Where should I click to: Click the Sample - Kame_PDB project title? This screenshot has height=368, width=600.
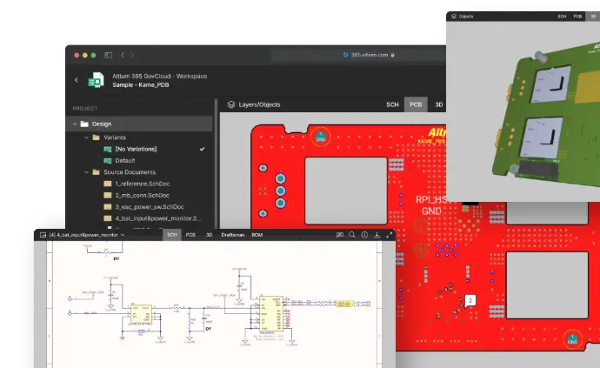pyautogui.click(x=140, y=85)
